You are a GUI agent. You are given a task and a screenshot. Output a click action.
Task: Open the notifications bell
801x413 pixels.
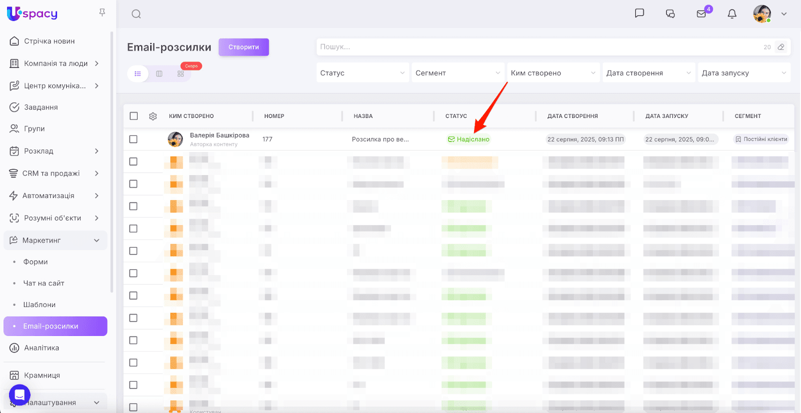pyautogui.click(x=732, y=14)
